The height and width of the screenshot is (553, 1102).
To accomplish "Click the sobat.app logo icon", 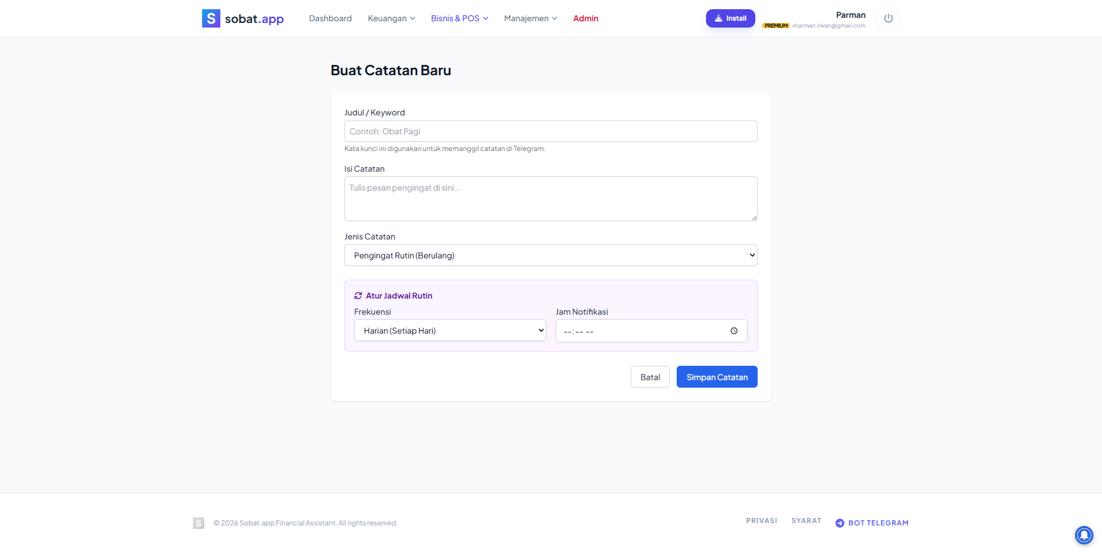I will (211, 18).
